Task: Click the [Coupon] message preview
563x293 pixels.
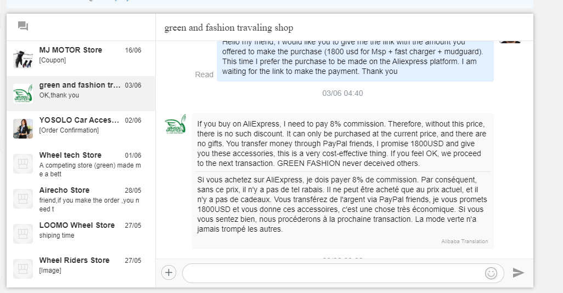Action: pos(53,60)
